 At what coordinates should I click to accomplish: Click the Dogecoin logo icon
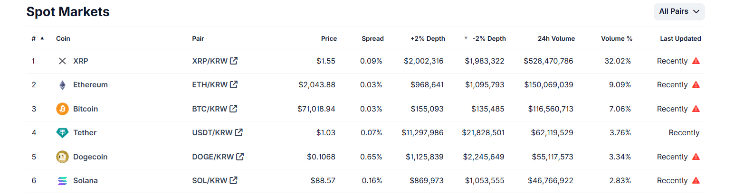(x=62, y=157)
